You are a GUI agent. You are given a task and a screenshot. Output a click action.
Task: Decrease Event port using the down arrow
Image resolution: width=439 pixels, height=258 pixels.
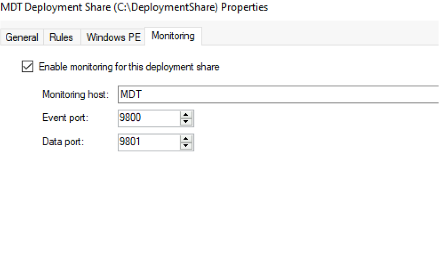point(187,122)
